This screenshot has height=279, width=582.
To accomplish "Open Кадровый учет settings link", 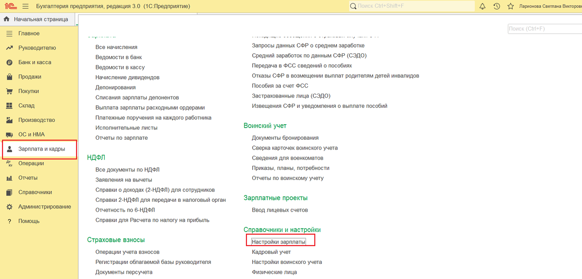I will (272, 252).
